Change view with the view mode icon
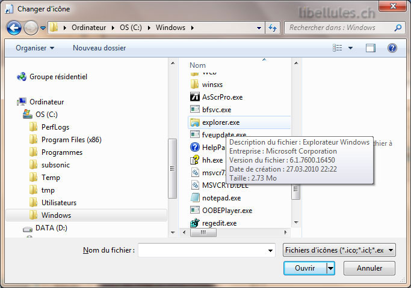The width and height of the screenshot is (411, 288). click(x=338, y=48)
